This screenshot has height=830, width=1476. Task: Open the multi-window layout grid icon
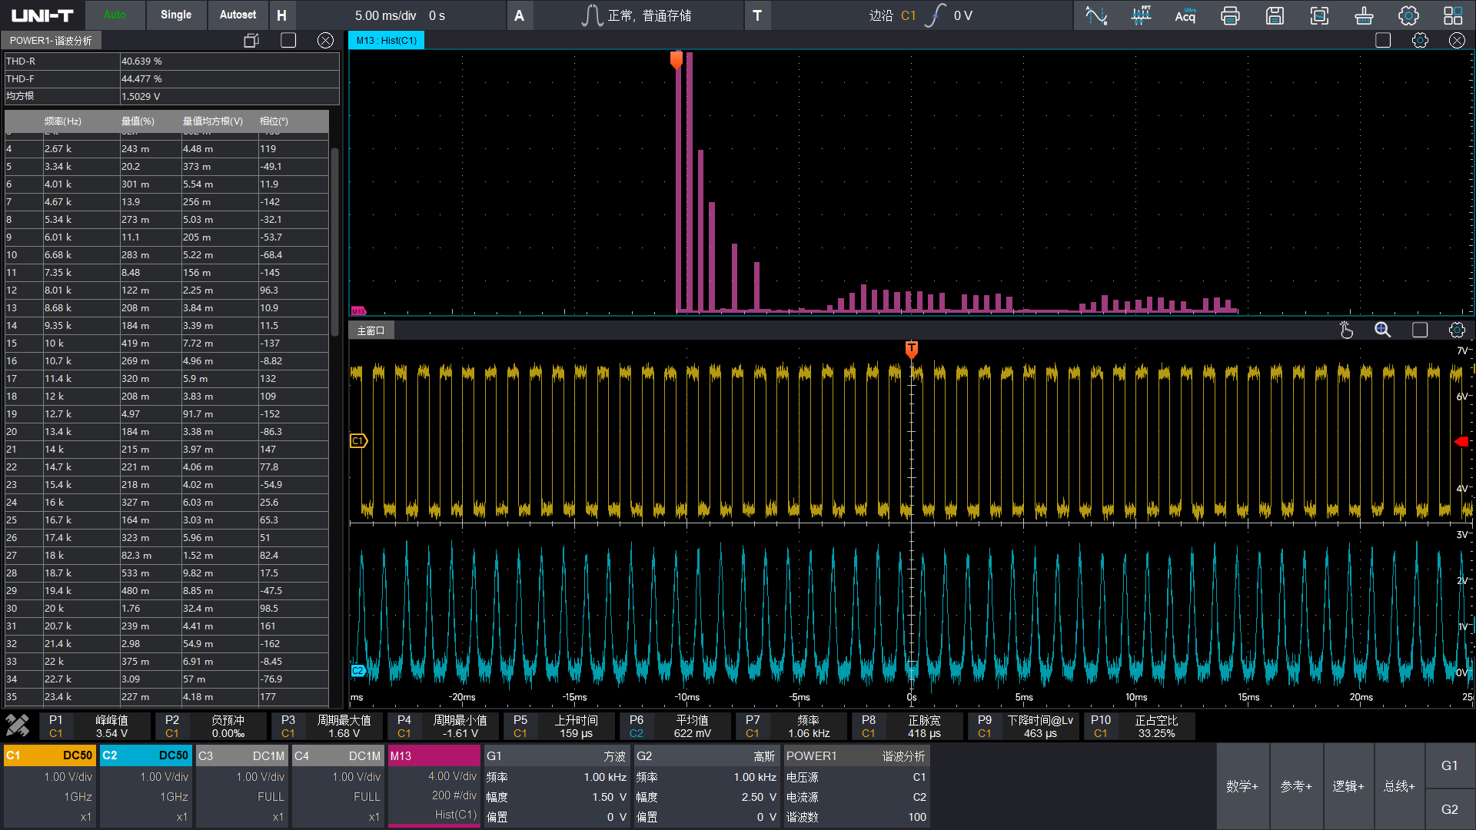[x=1453, y=15]
